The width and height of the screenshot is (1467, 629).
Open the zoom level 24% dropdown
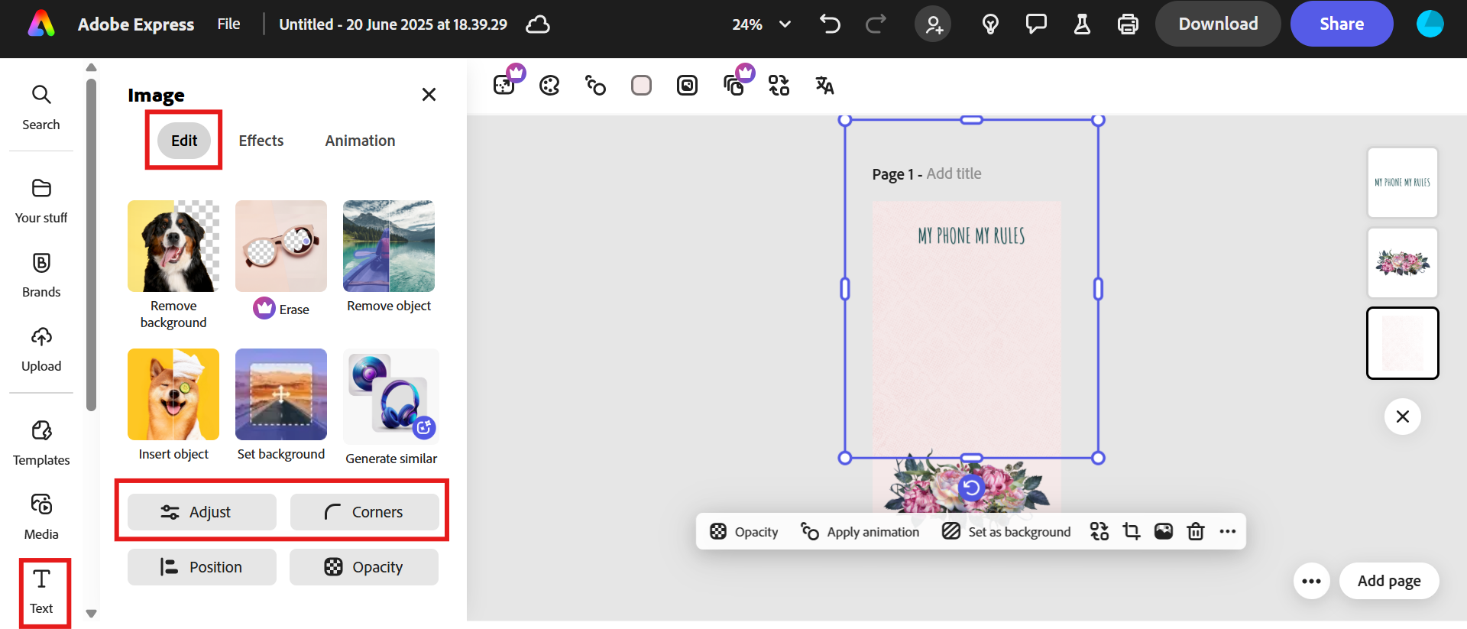761,24
